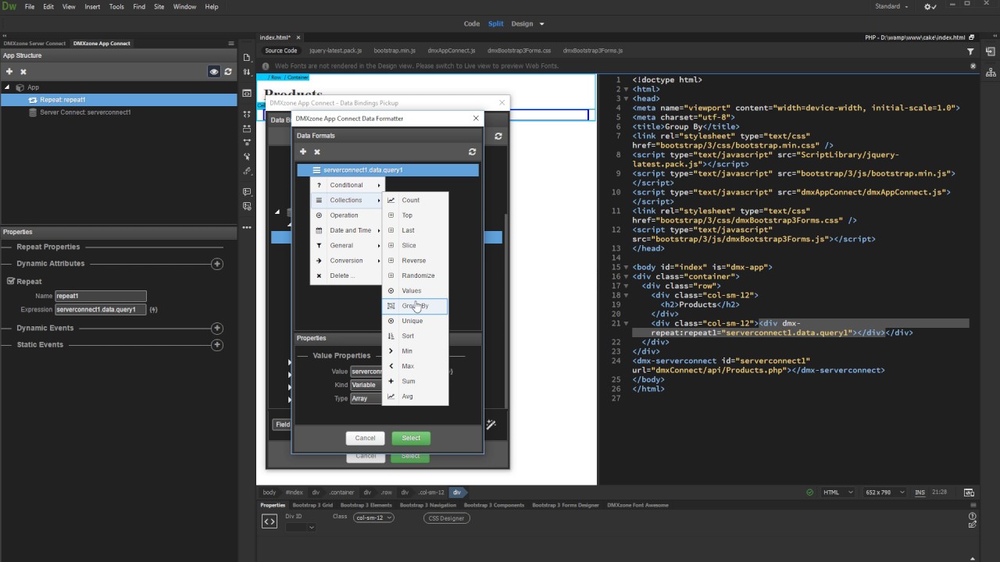Select Server Connect: serverconnect1 tree item
Image resolution: width=1000 pixels, height=562 pixels.
tap(85, 112)
